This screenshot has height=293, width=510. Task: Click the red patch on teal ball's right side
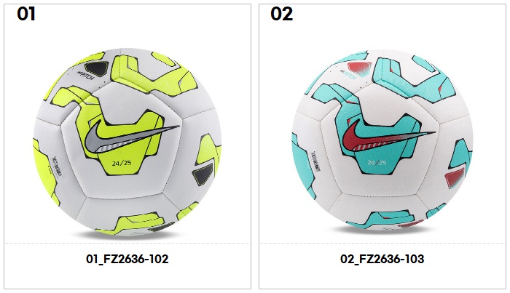(456, 178)
